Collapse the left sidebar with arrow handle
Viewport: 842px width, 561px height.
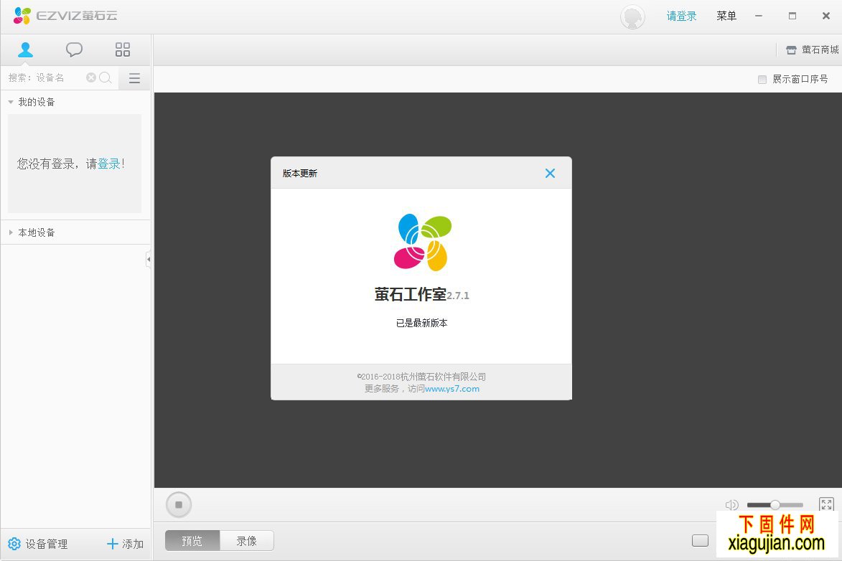[x=148, y=260]
